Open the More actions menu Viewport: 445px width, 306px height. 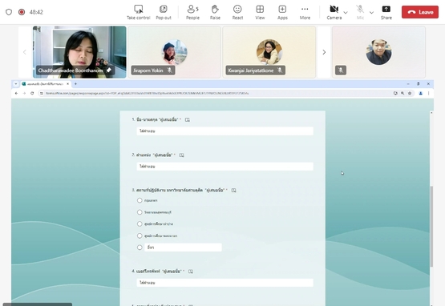tap(305, 12)
